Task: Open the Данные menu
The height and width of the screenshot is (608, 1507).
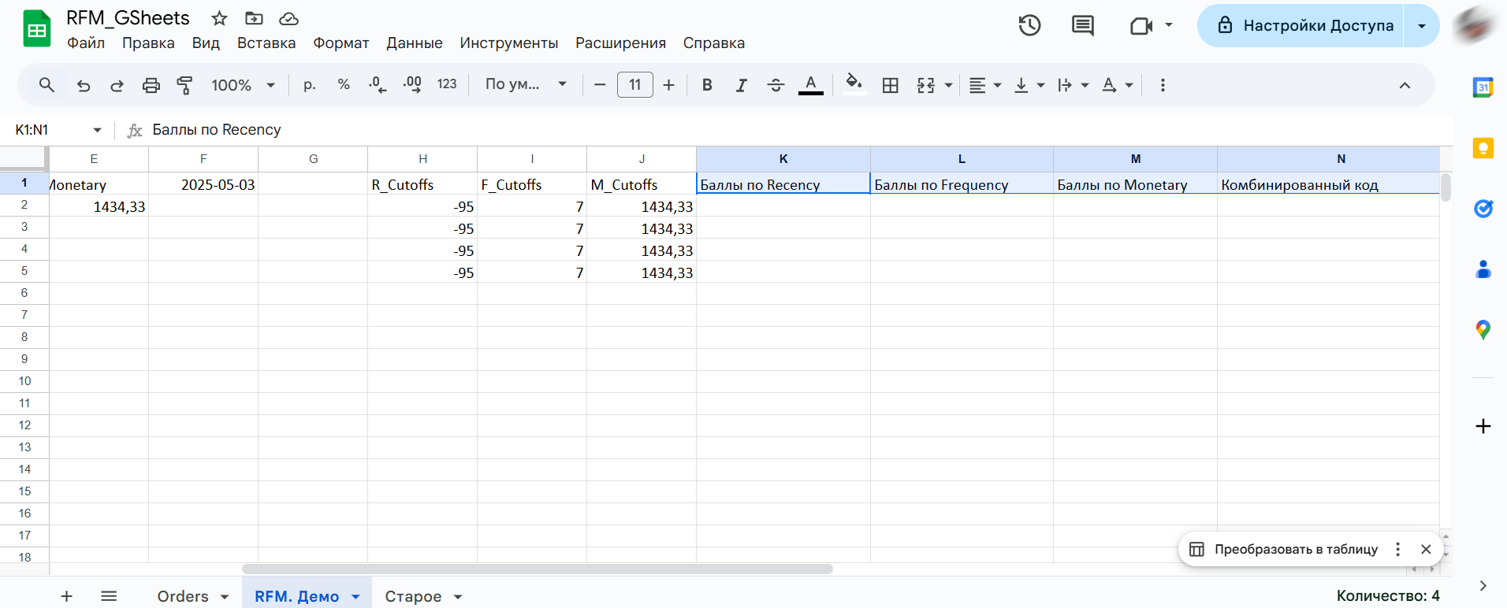Action: point(414,43)
